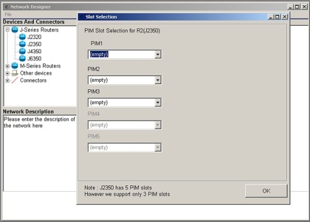Click the M-Series Routers icon
310x222 pixels.
[14, 66]
